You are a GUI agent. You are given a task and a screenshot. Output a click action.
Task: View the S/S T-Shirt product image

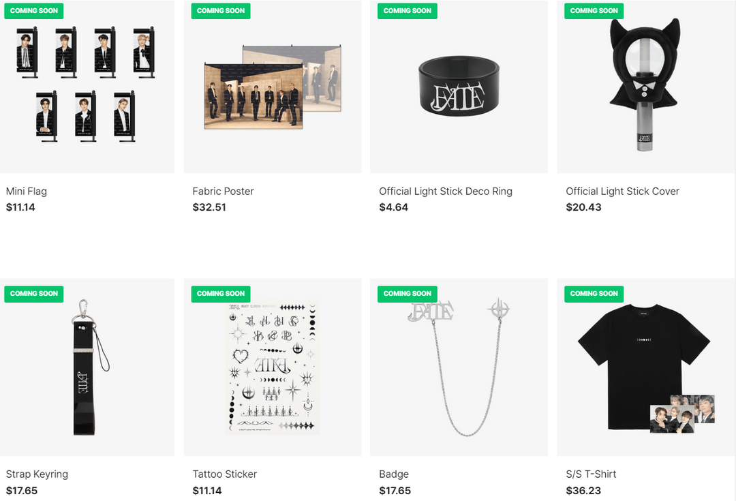[646, 367]
